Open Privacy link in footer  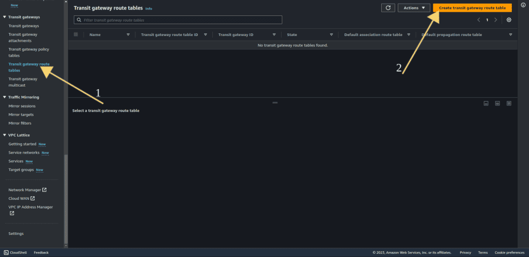tap(465, 253)
